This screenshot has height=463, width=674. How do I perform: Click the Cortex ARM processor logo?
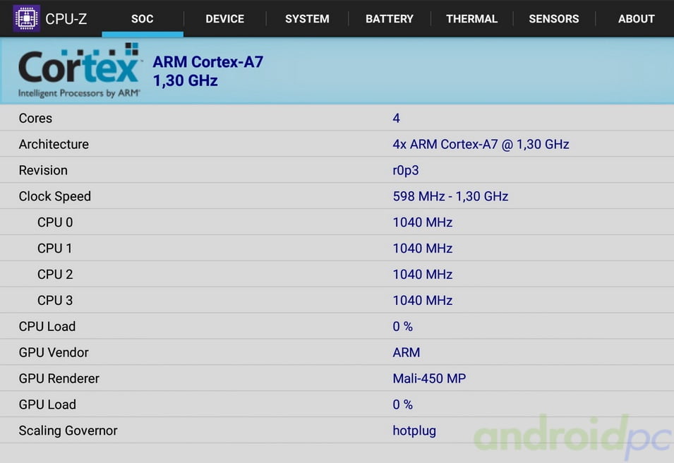click(x=79, y=71)
